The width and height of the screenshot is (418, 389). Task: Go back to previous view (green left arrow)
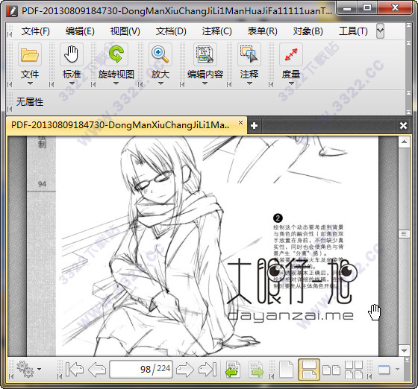[233, 369]
